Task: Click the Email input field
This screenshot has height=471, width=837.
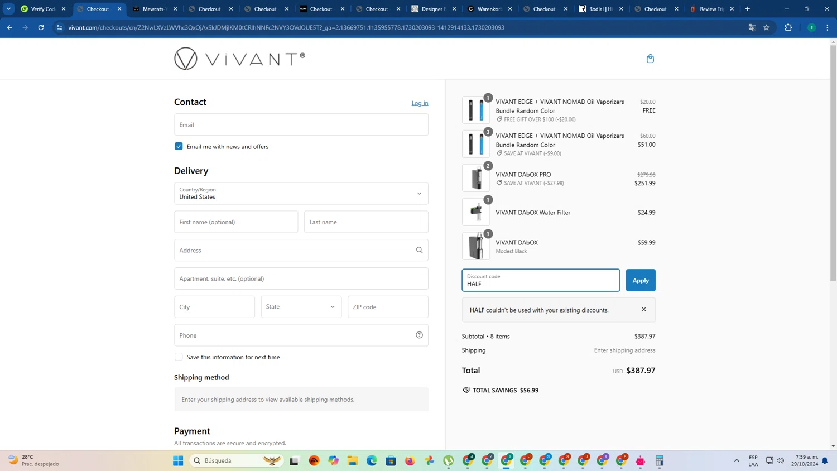Action: pos(301,124)
